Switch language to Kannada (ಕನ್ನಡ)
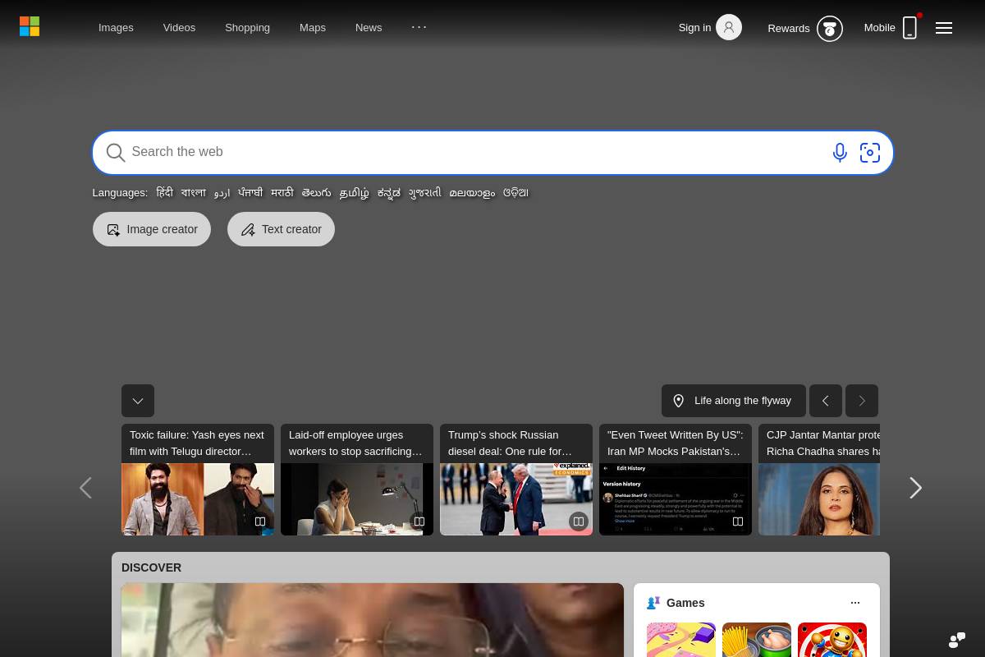985x657 pixels. [x=389, y=193]
